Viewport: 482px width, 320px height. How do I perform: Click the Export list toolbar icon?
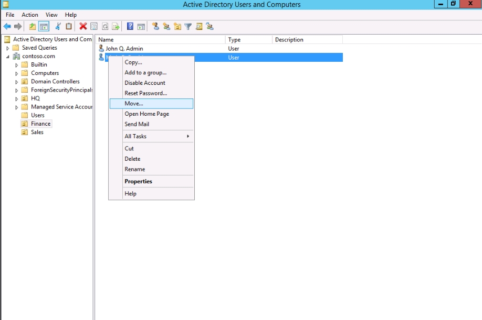(x=116, y=27)
